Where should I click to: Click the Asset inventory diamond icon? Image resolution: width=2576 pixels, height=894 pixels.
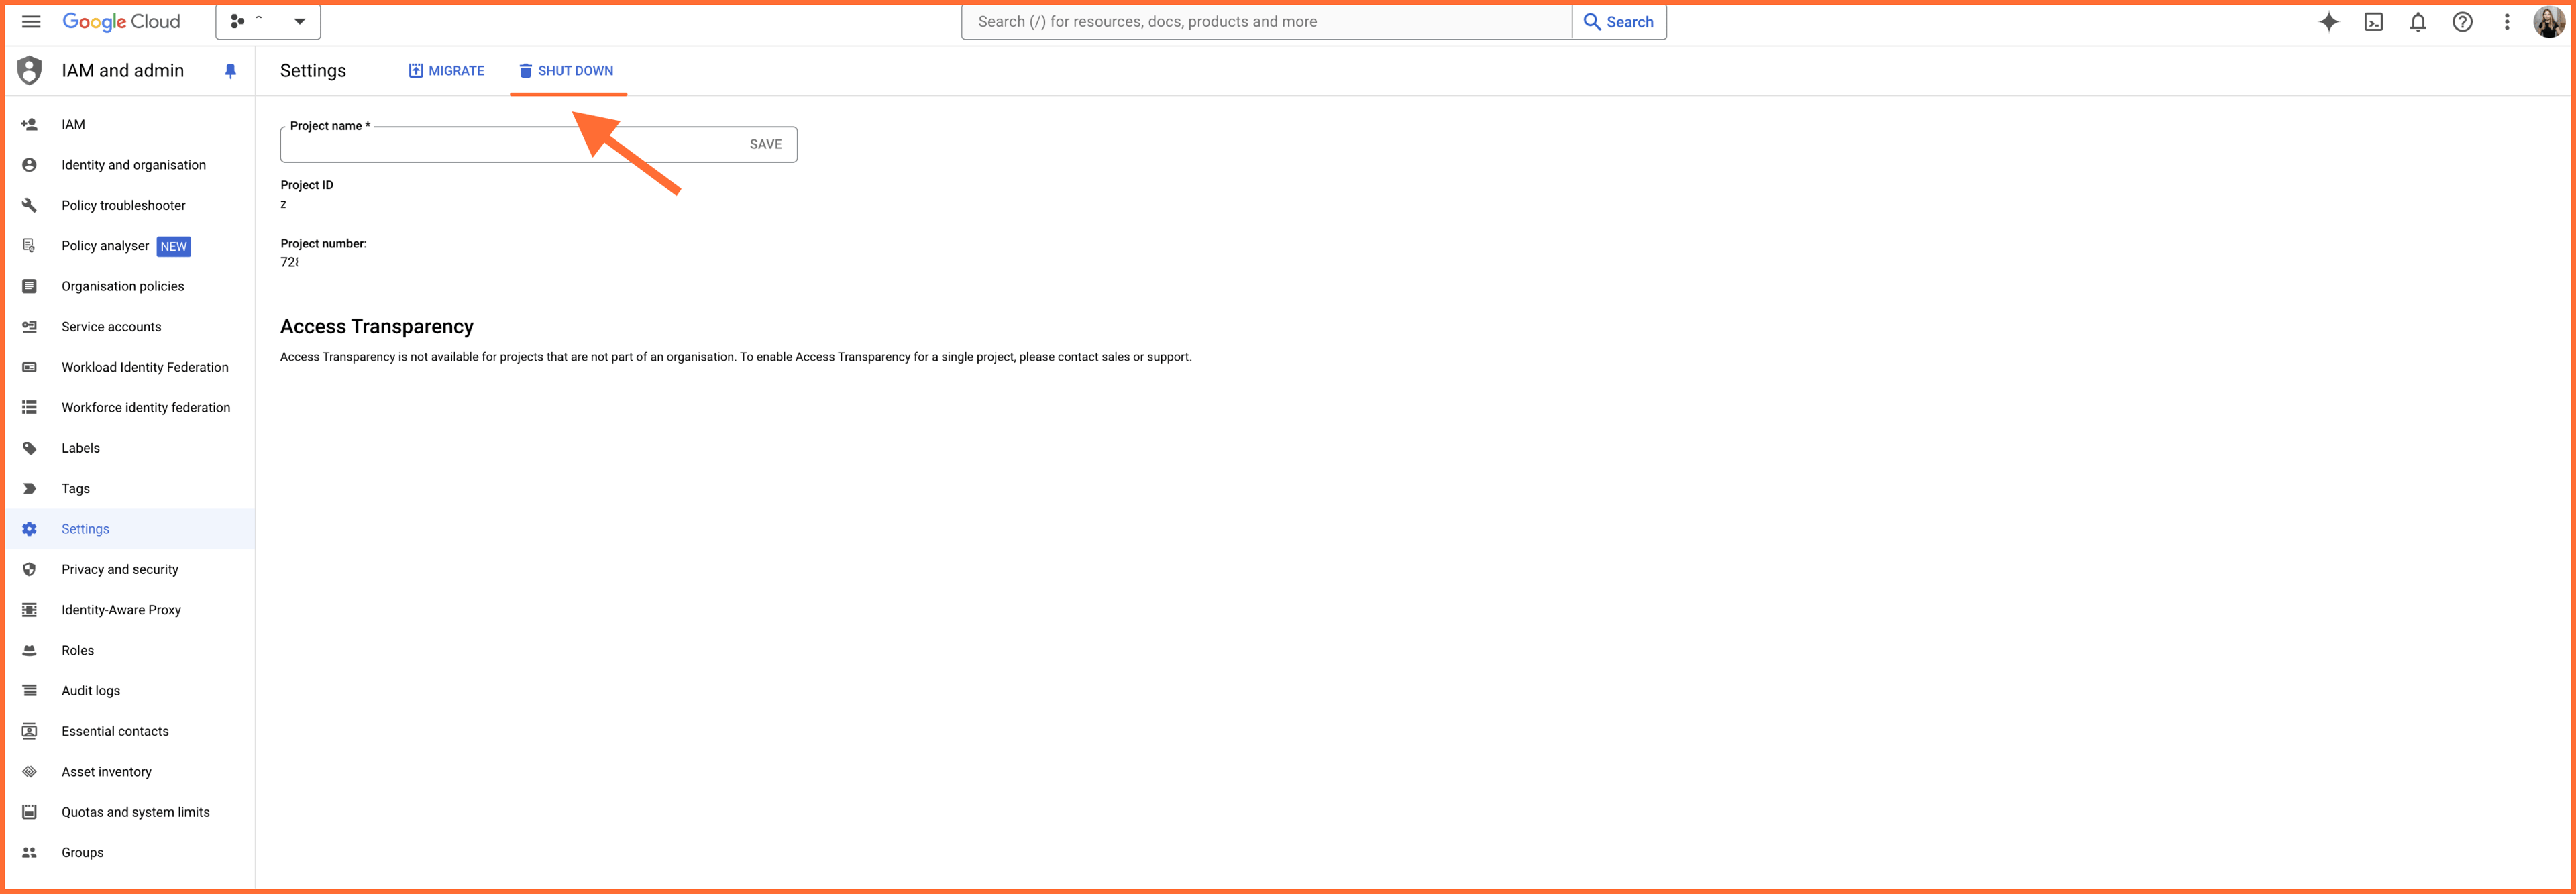point(30,772)
